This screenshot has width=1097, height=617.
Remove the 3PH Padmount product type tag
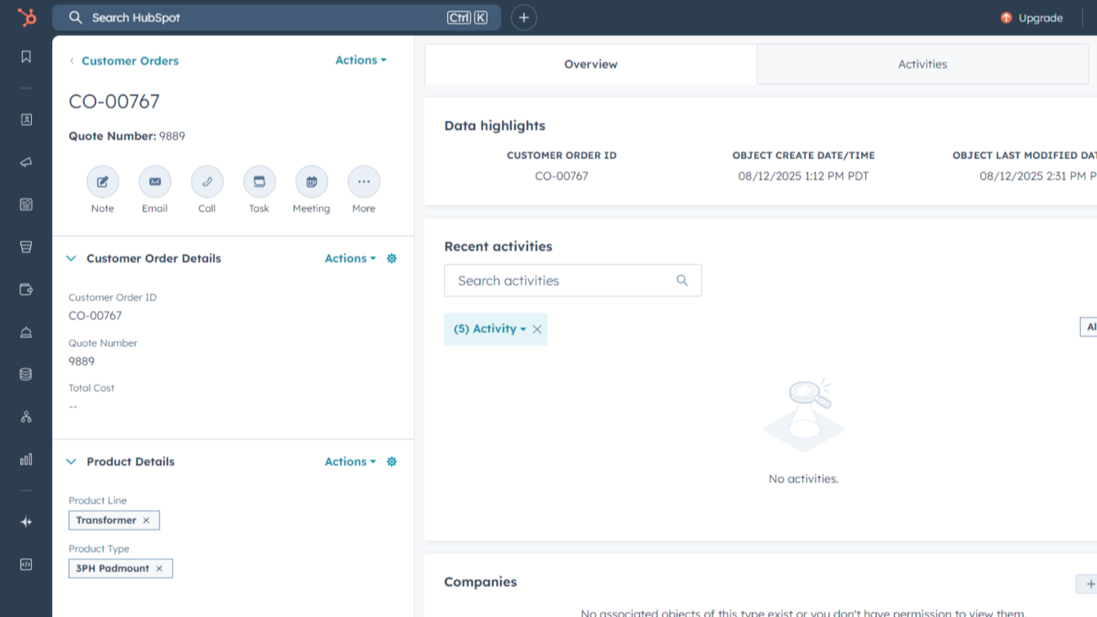coord(159,568)
